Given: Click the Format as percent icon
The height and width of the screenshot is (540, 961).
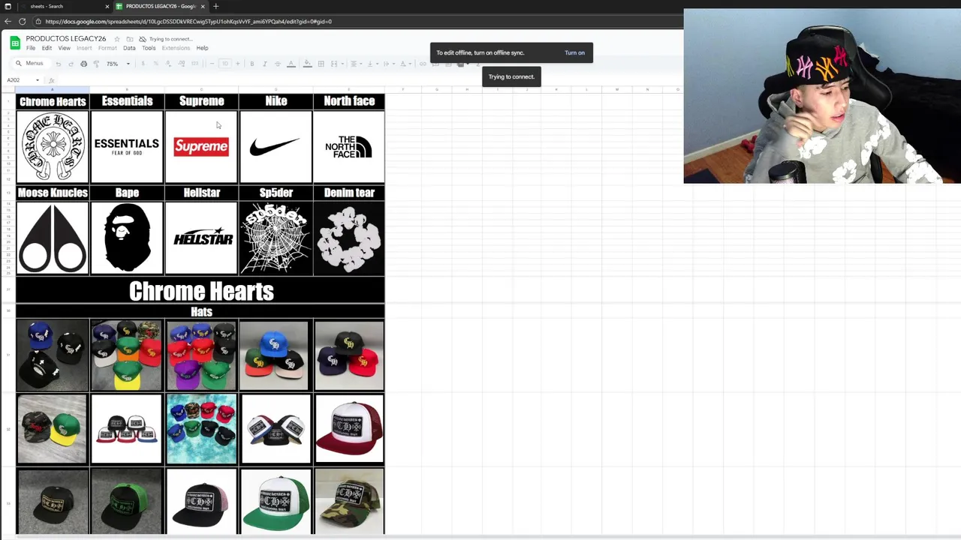Looking at the screenshot, I should [155, 64].
